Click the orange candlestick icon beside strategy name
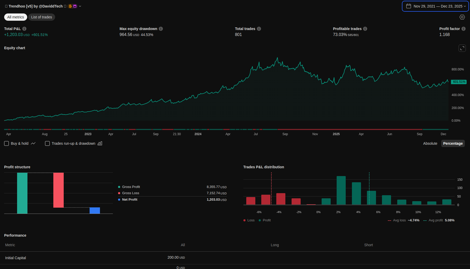This screenshot has width=470, height=269. tap(70, 6)
